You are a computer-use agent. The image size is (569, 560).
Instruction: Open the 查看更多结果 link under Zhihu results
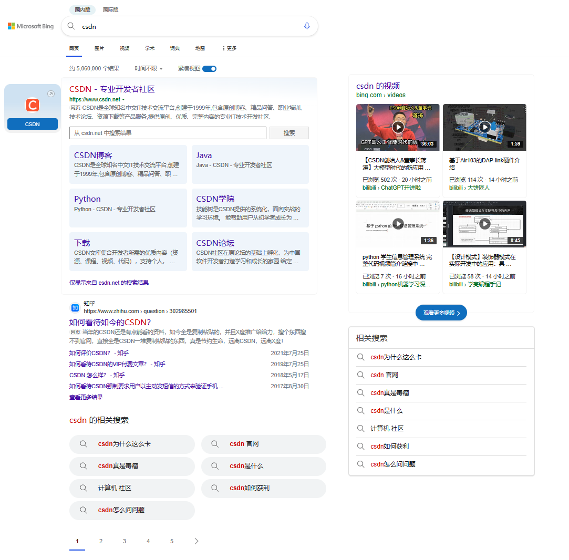pyautogui.click(x=86, y=397)
